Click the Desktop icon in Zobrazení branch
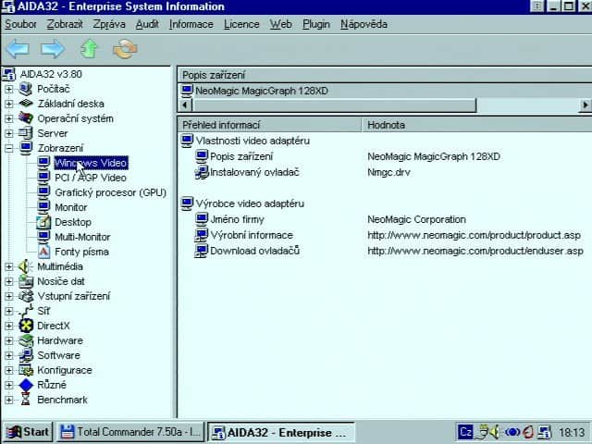This screenshot has width=592, height=444. [x=43, y=222]
